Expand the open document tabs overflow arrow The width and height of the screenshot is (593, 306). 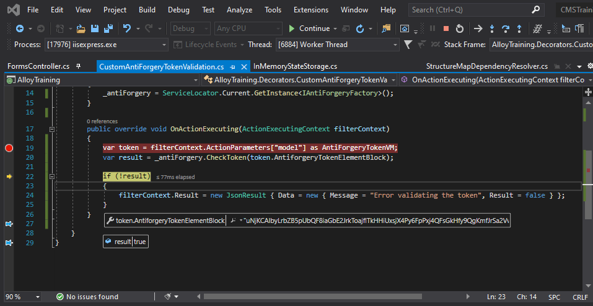pos(579,66)
